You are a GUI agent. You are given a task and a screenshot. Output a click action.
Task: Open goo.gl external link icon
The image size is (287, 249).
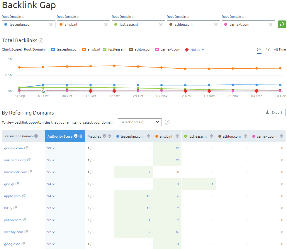tap(17, 184)
